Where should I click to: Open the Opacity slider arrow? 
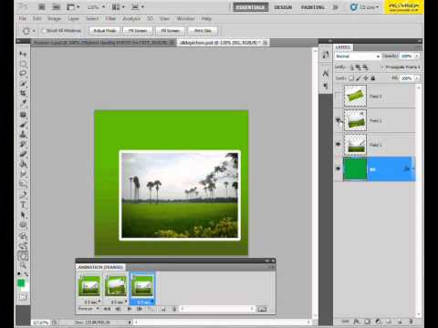(x=417, y=56)
